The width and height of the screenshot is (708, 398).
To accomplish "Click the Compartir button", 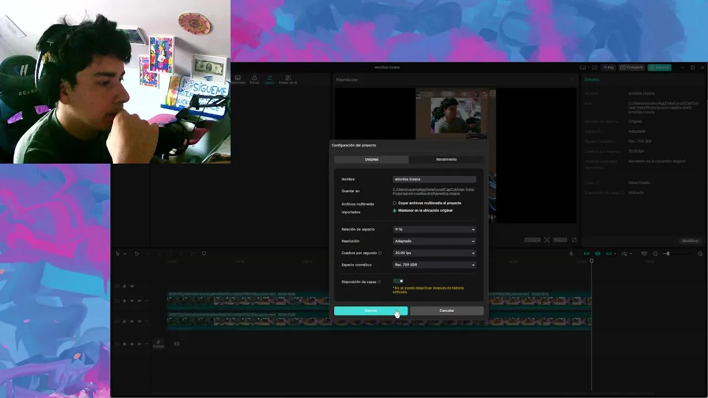I will (632, 67).
